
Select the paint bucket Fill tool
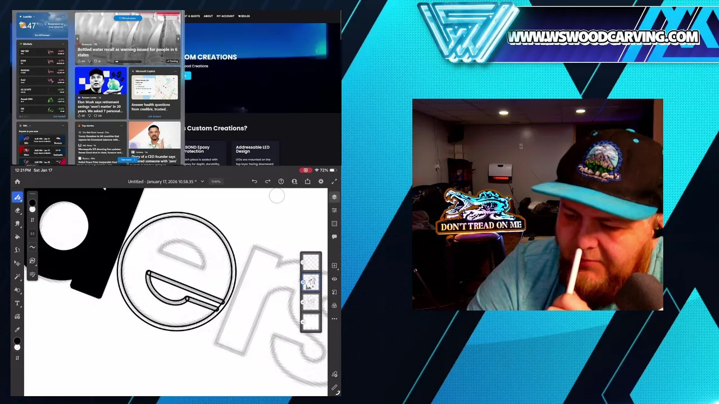(x=17, y=237)
